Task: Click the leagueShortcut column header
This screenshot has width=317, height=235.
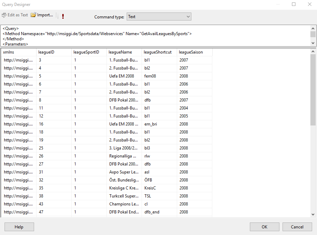Action: point(159,52)
